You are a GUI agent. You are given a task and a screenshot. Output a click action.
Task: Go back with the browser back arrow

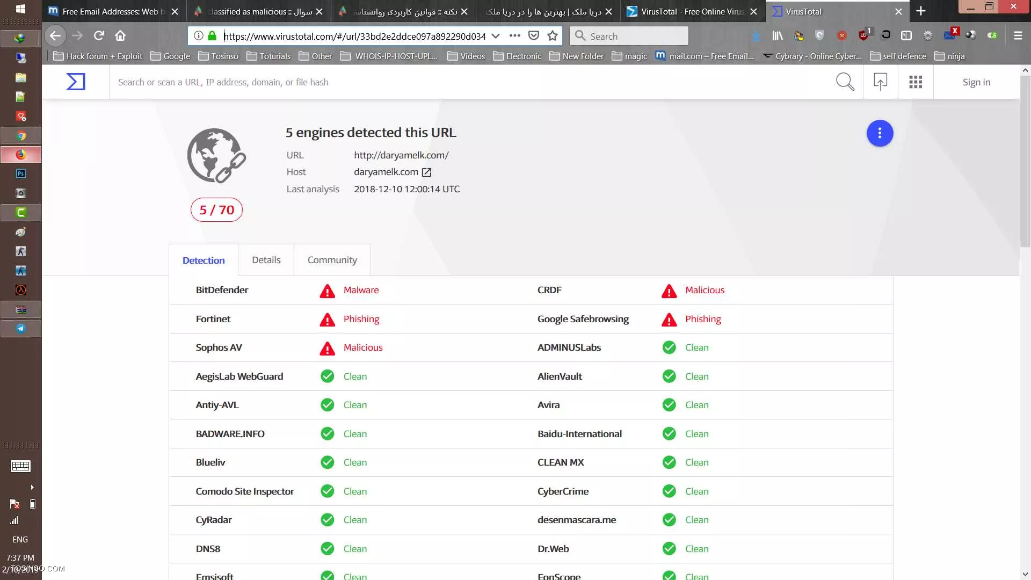(x=55, y=35)
